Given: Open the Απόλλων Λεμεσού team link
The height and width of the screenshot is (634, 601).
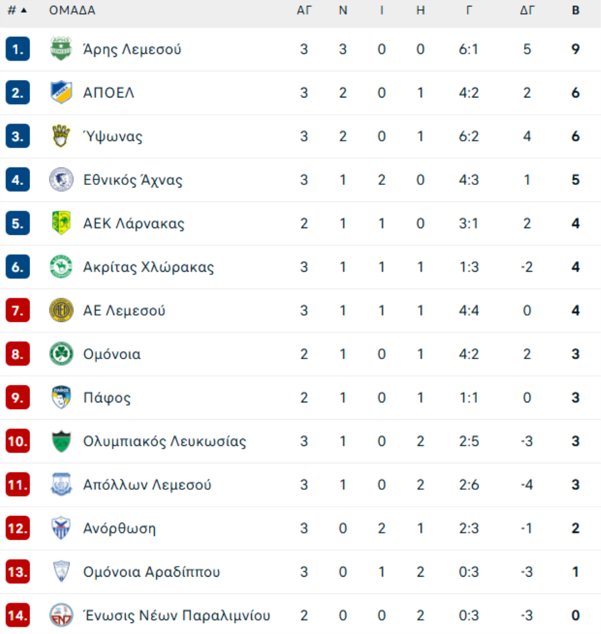Looking at the screenshot, I should click(147, 485).
